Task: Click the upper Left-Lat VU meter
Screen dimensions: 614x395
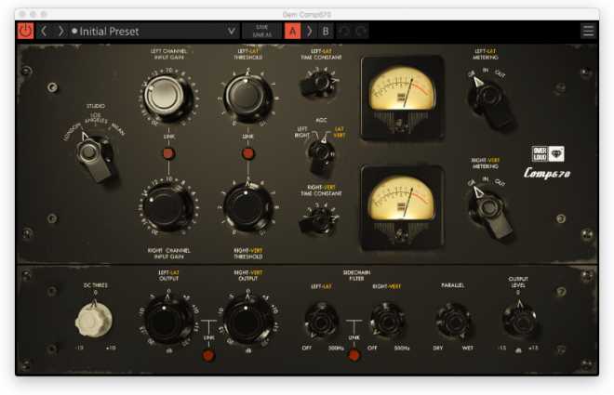Action: point(402,99)
